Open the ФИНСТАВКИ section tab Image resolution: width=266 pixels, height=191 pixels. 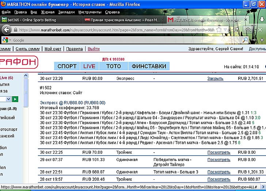click(149, 66)
